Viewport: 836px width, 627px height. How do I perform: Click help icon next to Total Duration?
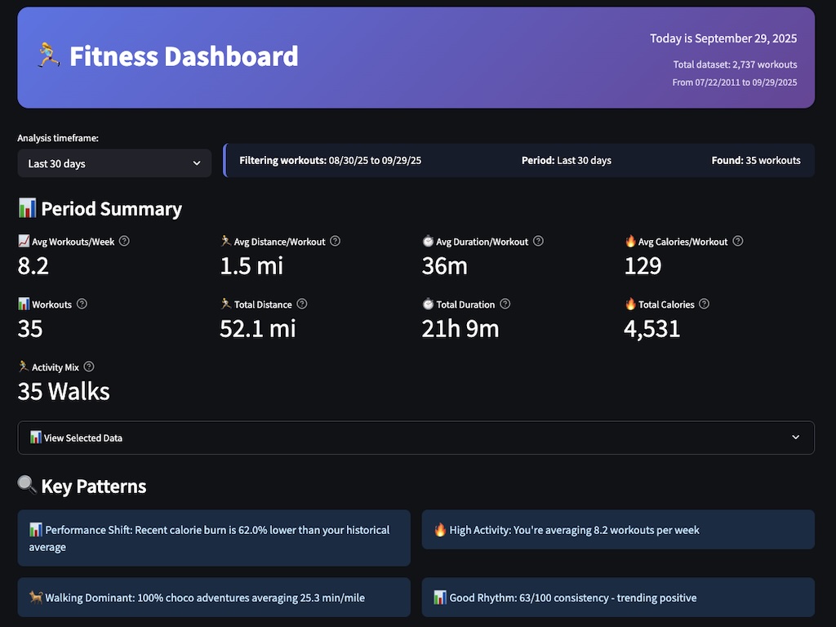click(505, 305)
